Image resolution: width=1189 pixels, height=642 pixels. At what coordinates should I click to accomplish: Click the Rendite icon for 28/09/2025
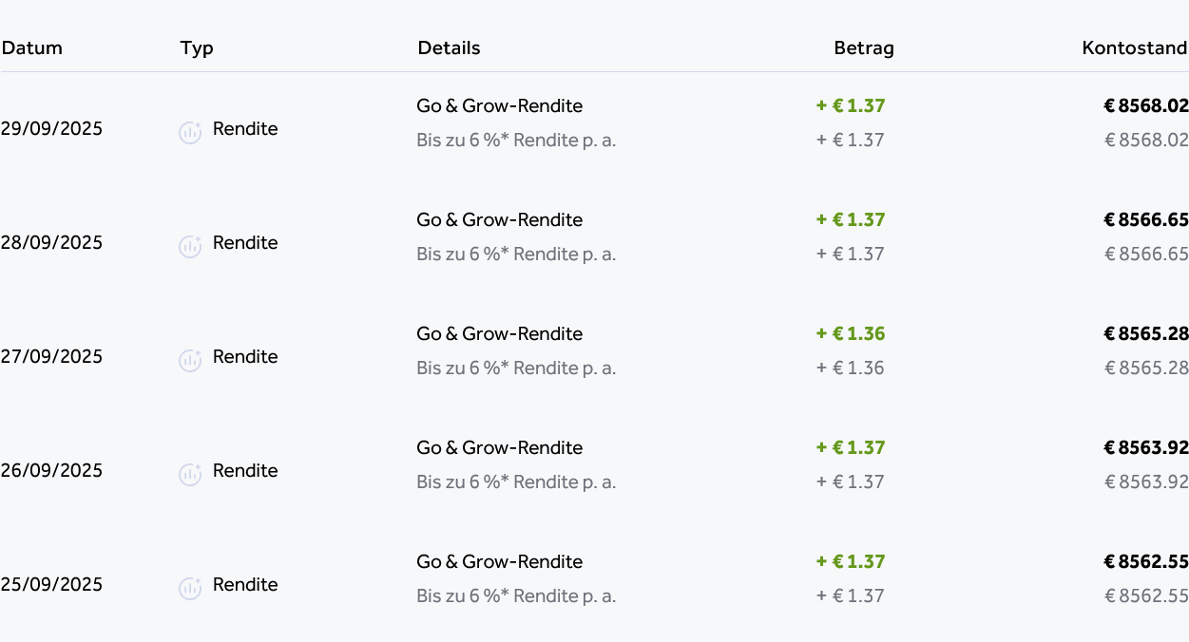tap(190, 247)
